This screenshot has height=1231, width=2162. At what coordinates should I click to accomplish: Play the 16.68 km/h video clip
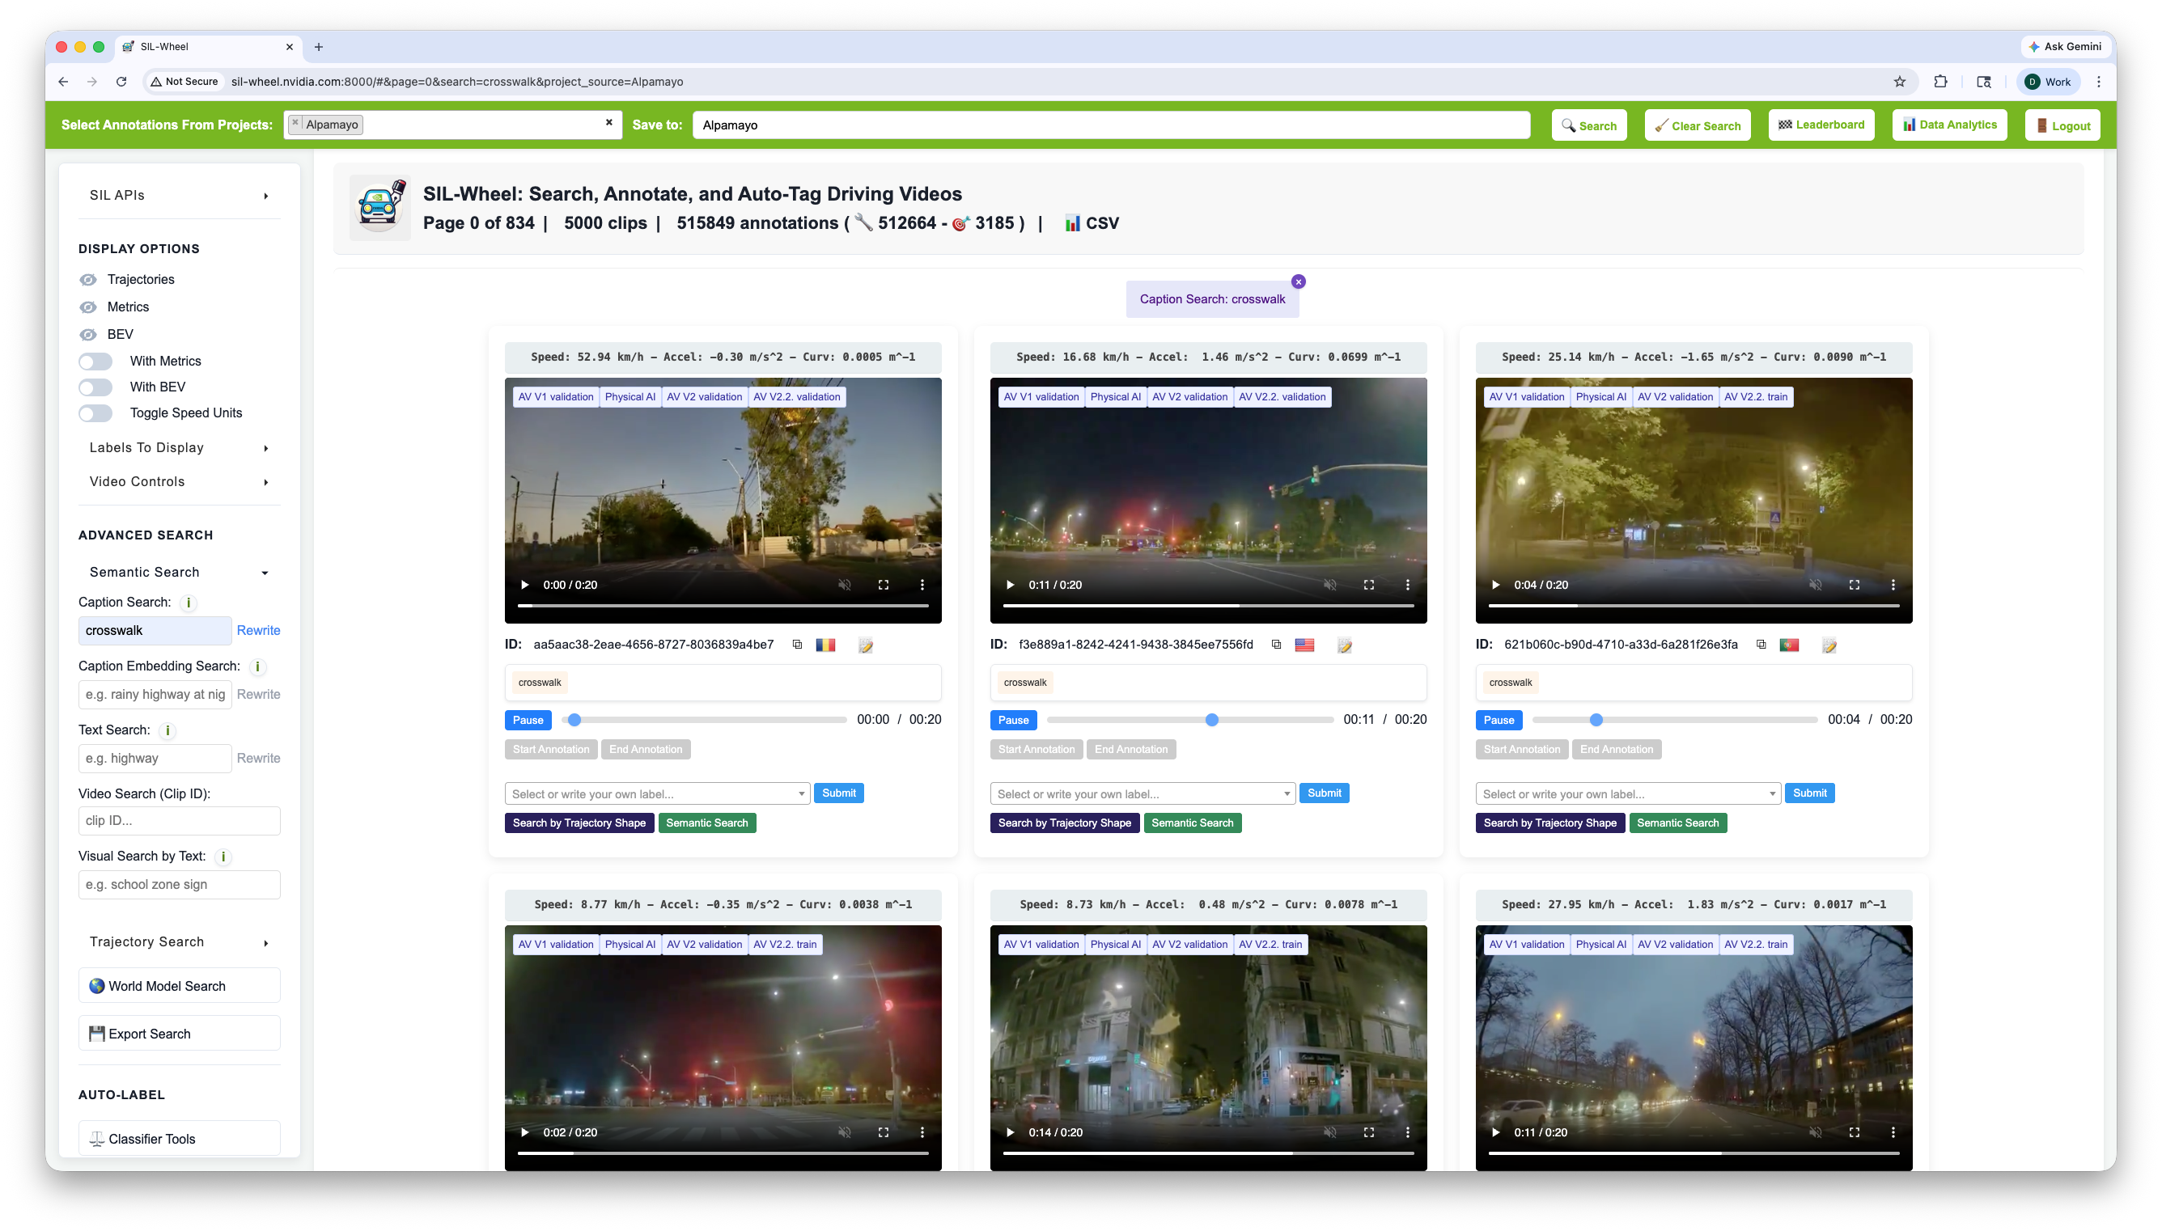click(1010, 585)
